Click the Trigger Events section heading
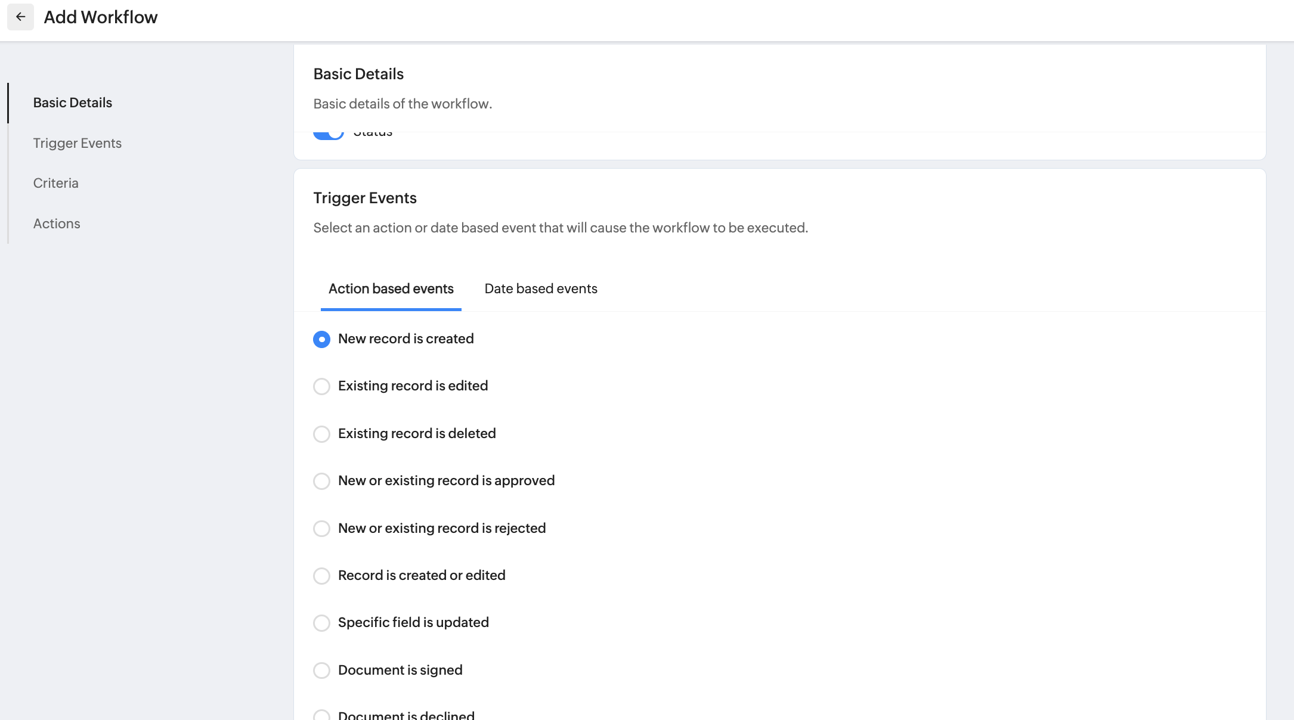The width and height of the screenshot is (1294, 720). pos(365,198)
